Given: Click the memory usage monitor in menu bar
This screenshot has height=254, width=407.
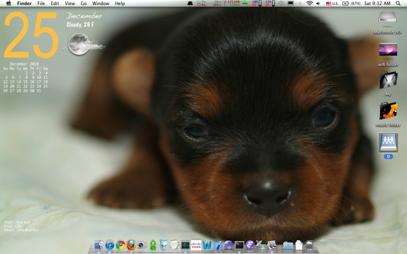Looking at the screenshot, I should tap(232, 4).
